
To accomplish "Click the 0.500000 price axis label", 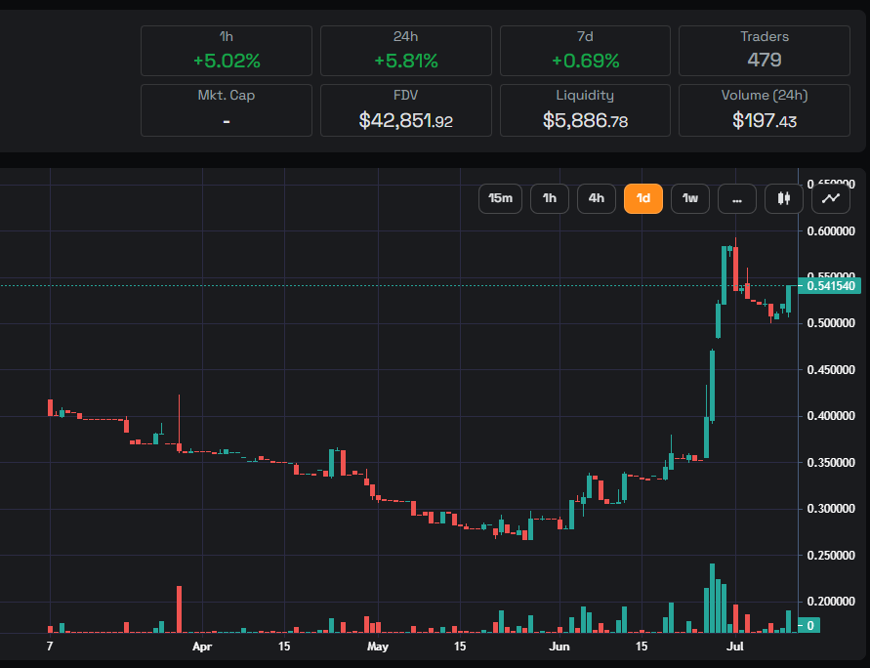I will tap(831, 323).
